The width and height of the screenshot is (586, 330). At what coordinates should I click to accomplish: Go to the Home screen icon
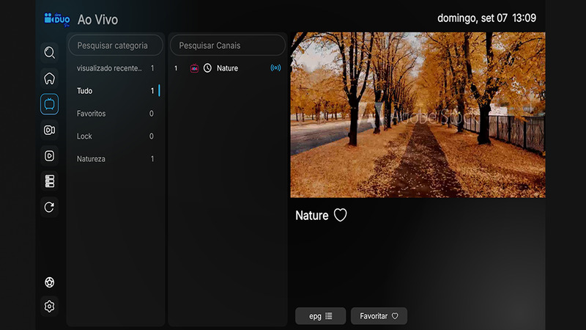click(x=49, y=78)
